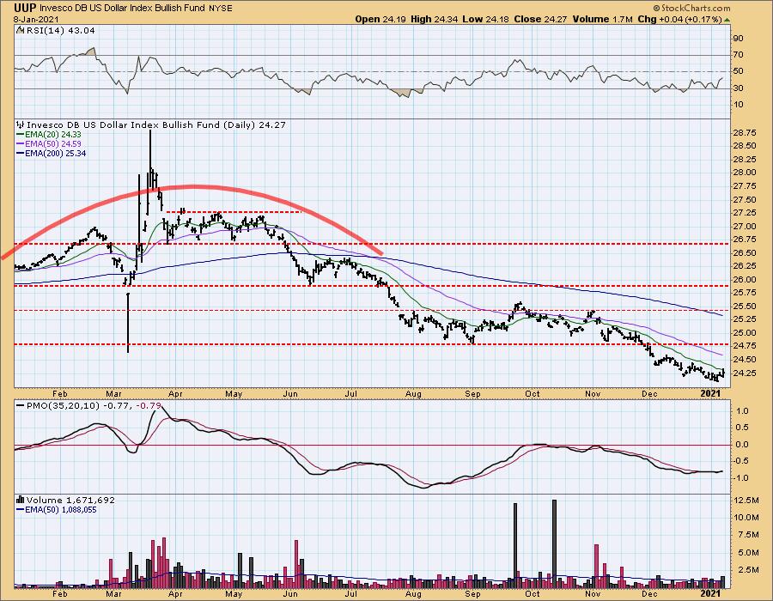Click the Volume 1,671,692 panel label
Viewport: 773px width, 601px height.
tap(70, 500)
